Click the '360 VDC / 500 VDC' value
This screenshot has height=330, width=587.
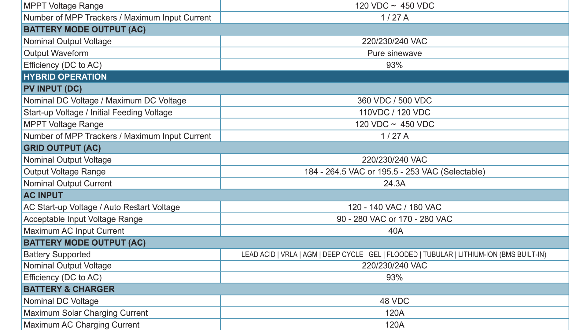click(x=394, y=101)
